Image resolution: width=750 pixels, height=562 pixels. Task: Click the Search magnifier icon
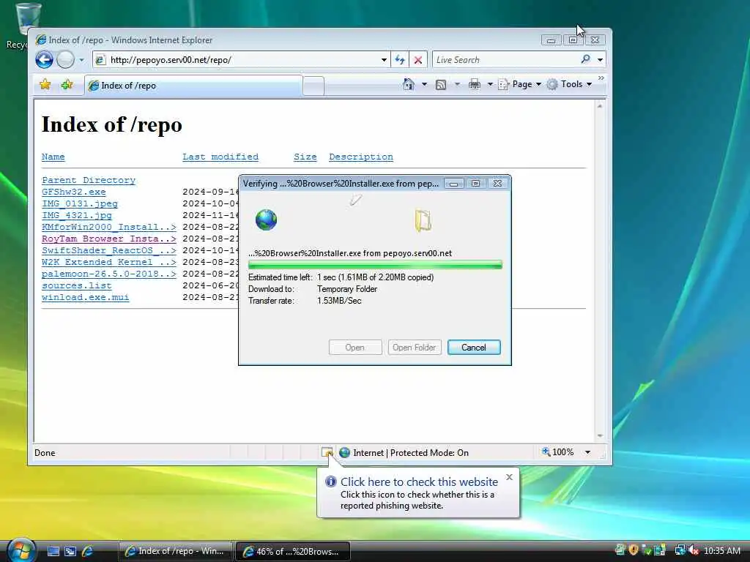pyautogui.click(x=585, y=59)
